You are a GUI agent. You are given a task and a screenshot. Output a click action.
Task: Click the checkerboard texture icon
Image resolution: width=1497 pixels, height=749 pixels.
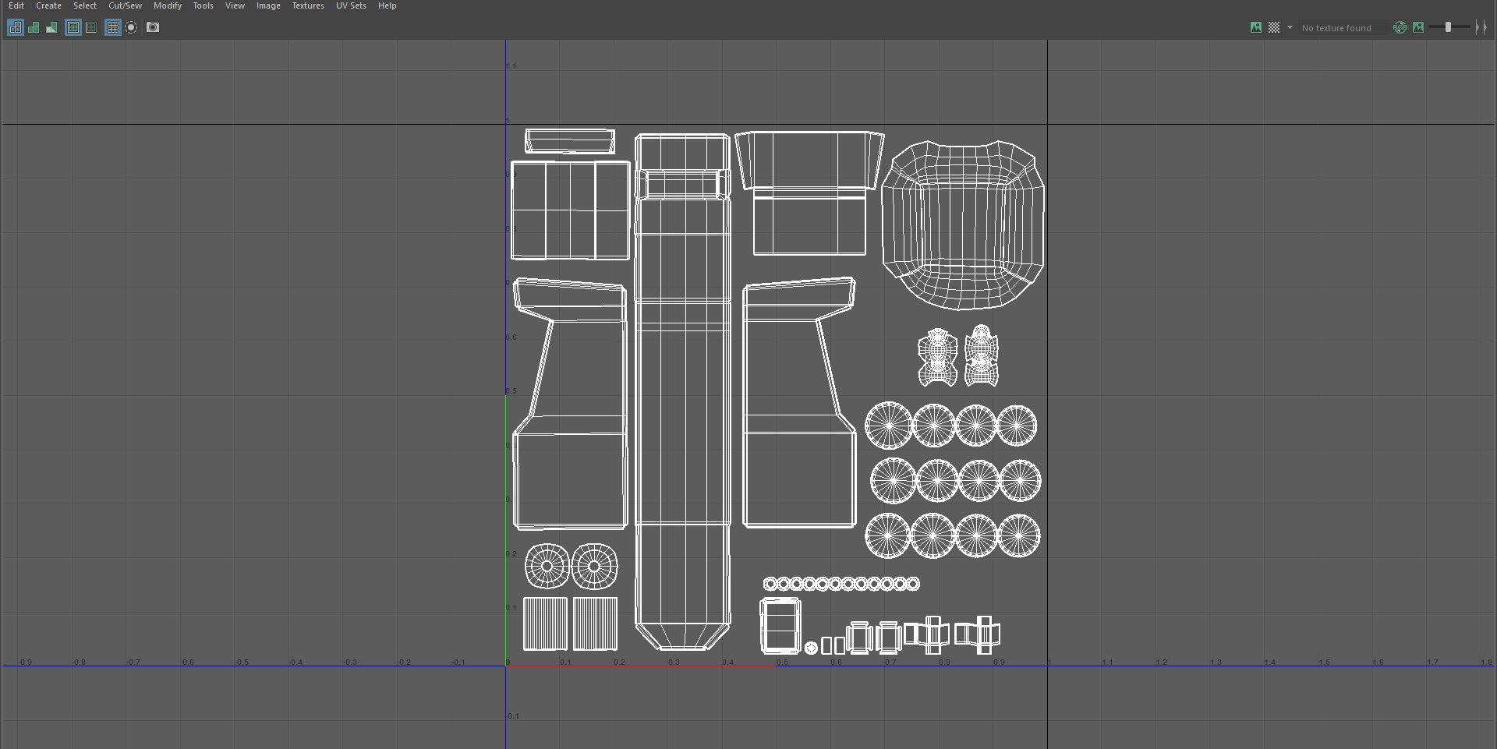[1274, 27]
